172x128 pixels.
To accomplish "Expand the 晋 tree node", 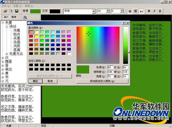I will coord(2,66).
